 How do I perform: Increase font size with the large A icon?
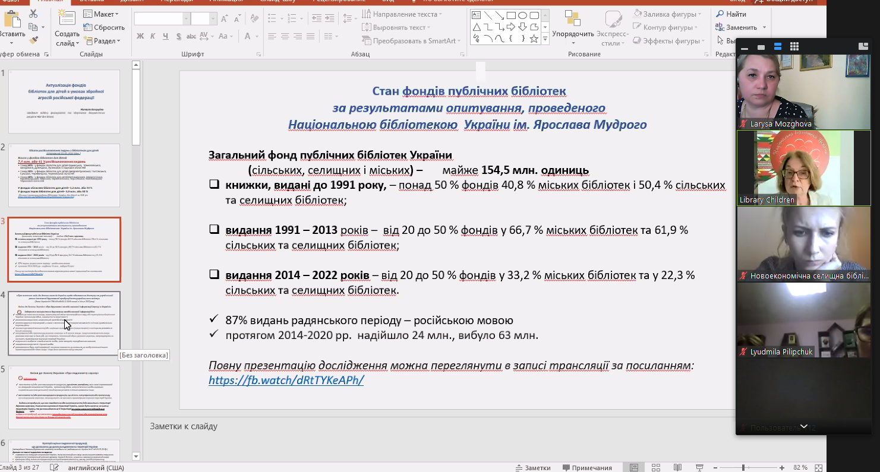tap(224, 19)
